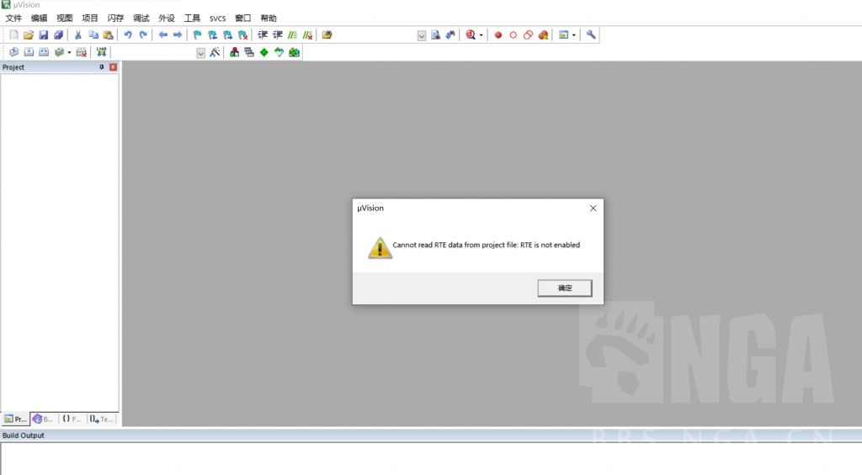Open the 视图 menu

coord(64,18)
